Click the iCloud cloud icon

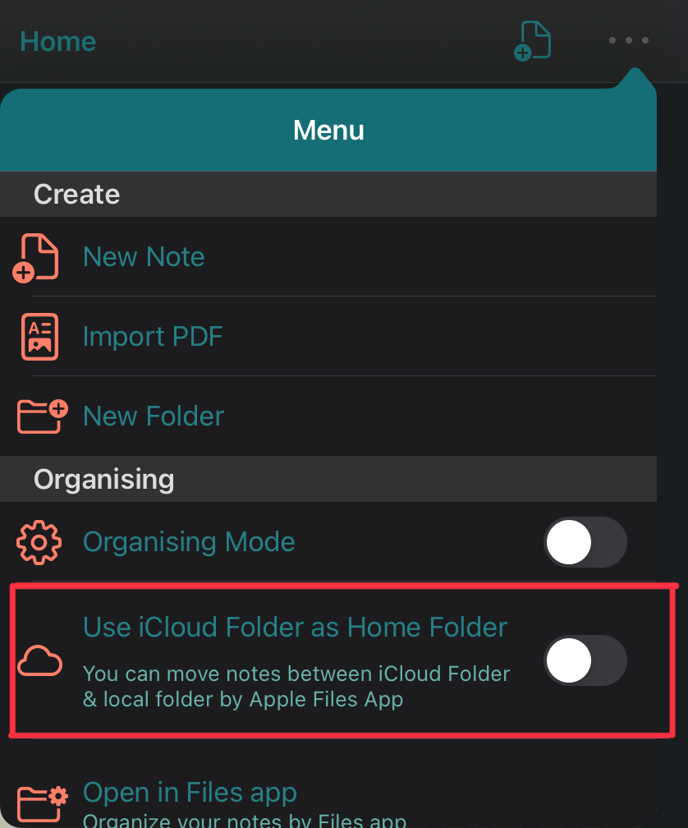point(39,660)
